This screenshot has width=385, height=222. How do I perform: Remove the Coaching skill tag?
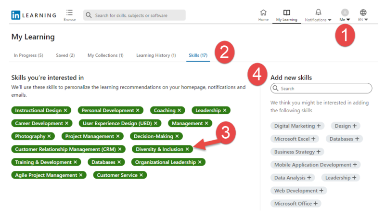point(180,111)
